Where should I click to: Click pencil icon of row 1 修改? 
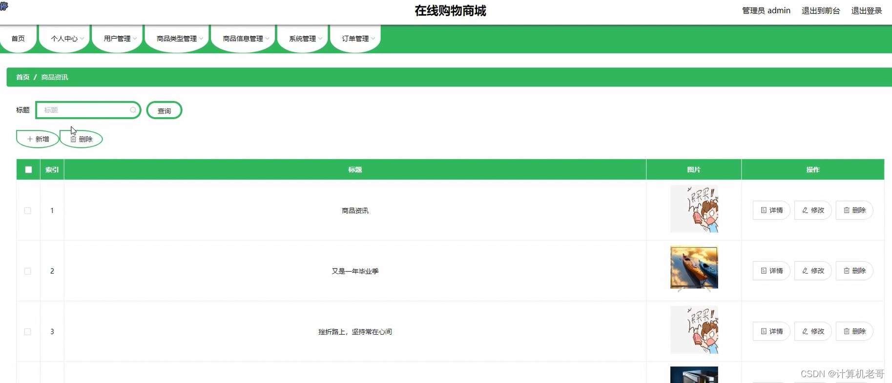pos(805,210)
